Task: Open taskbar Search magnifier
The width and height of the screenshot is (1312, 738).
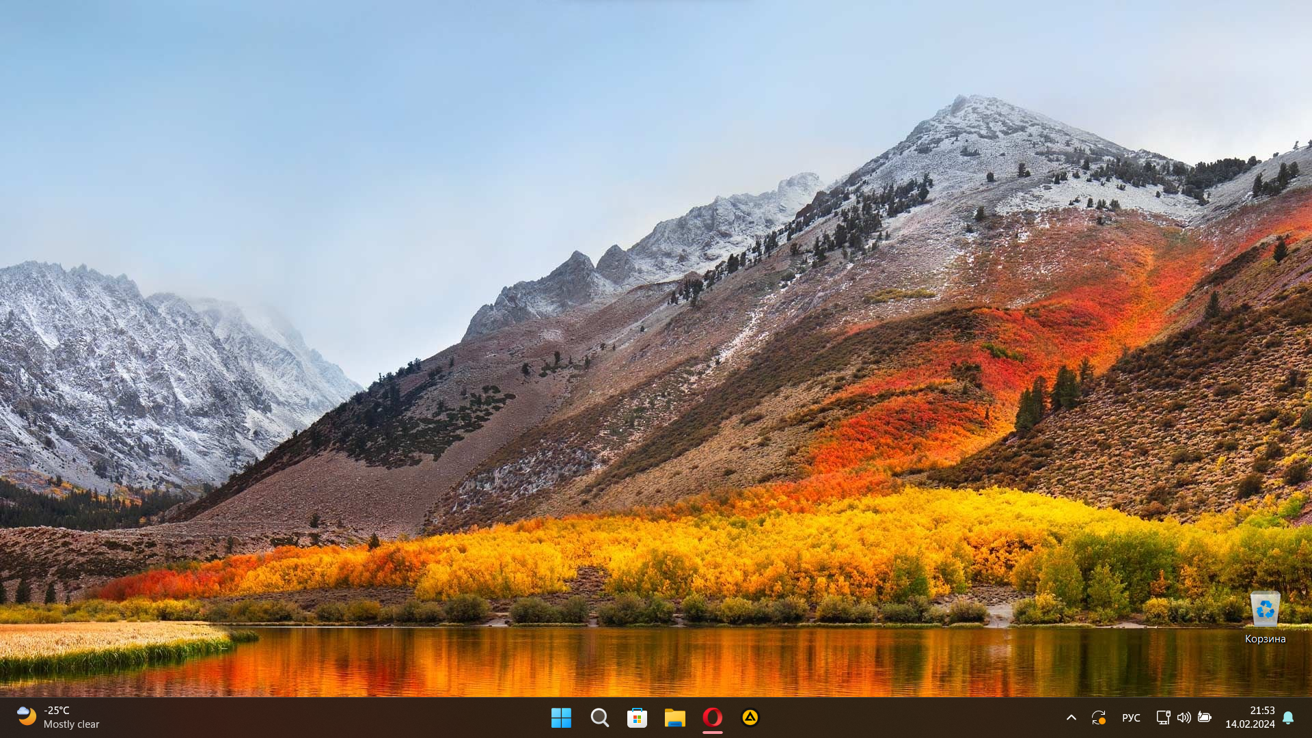Action: (x=599, y=717)
